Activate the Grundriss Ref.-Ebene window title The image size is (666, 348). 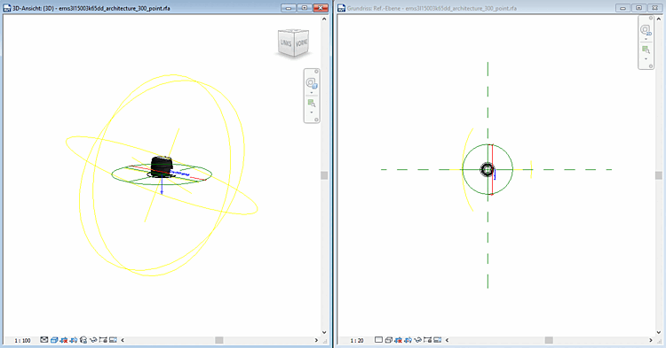pos(432,8)
